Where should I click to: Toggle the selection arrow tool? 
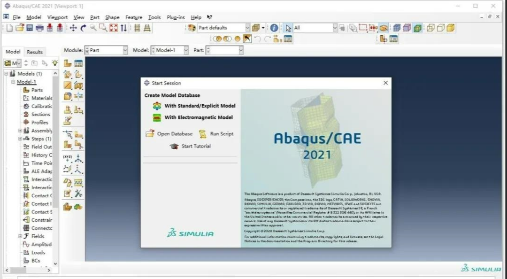288,28
